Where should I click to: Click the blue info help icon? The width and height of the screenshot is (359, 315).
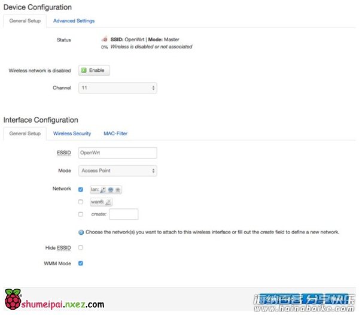(81, 232)
